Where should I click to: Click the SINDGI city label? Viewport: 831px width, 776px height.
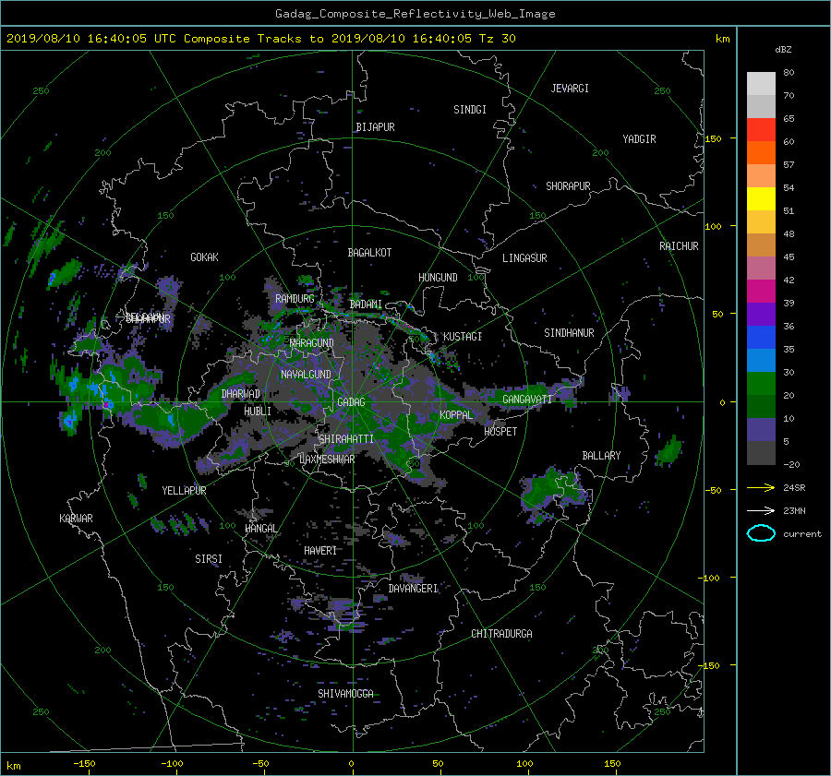coord(470,110)
